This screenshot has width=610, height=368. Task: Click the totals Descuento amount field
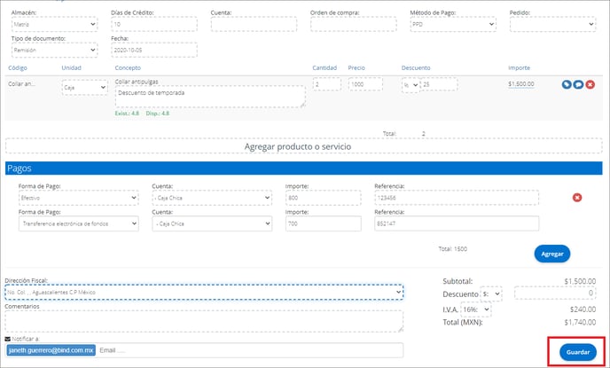pyautogui.click(x=555, y=294)
